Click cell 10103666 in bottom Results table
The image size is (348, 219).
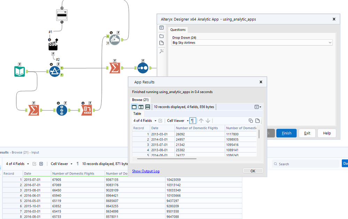(x=204, y=196)
